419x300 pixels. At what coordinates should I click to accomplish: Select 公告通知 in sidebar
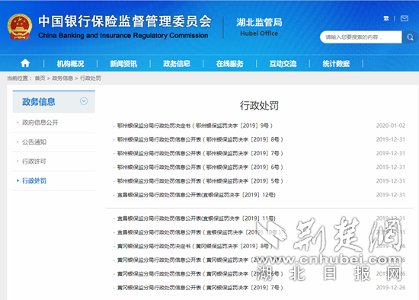pos(34,142)
